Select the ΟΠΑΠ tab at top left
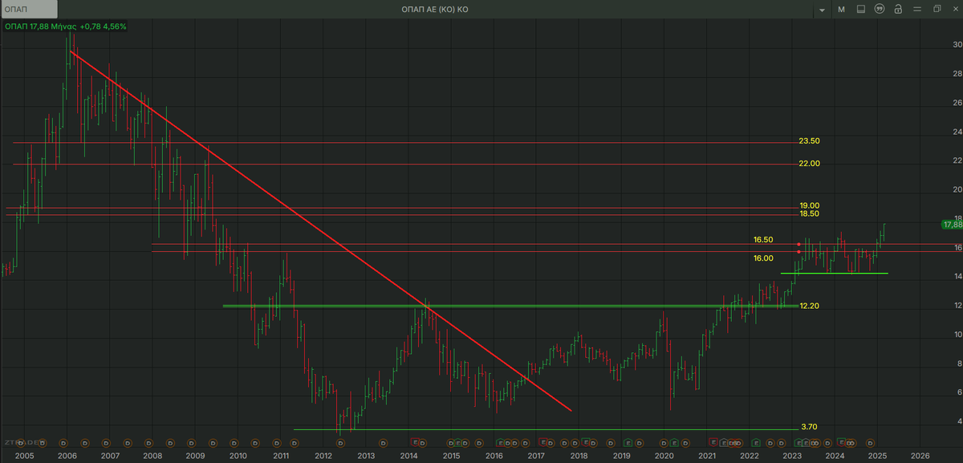Viewport: 963px width, 463px height. coord(28,10)
